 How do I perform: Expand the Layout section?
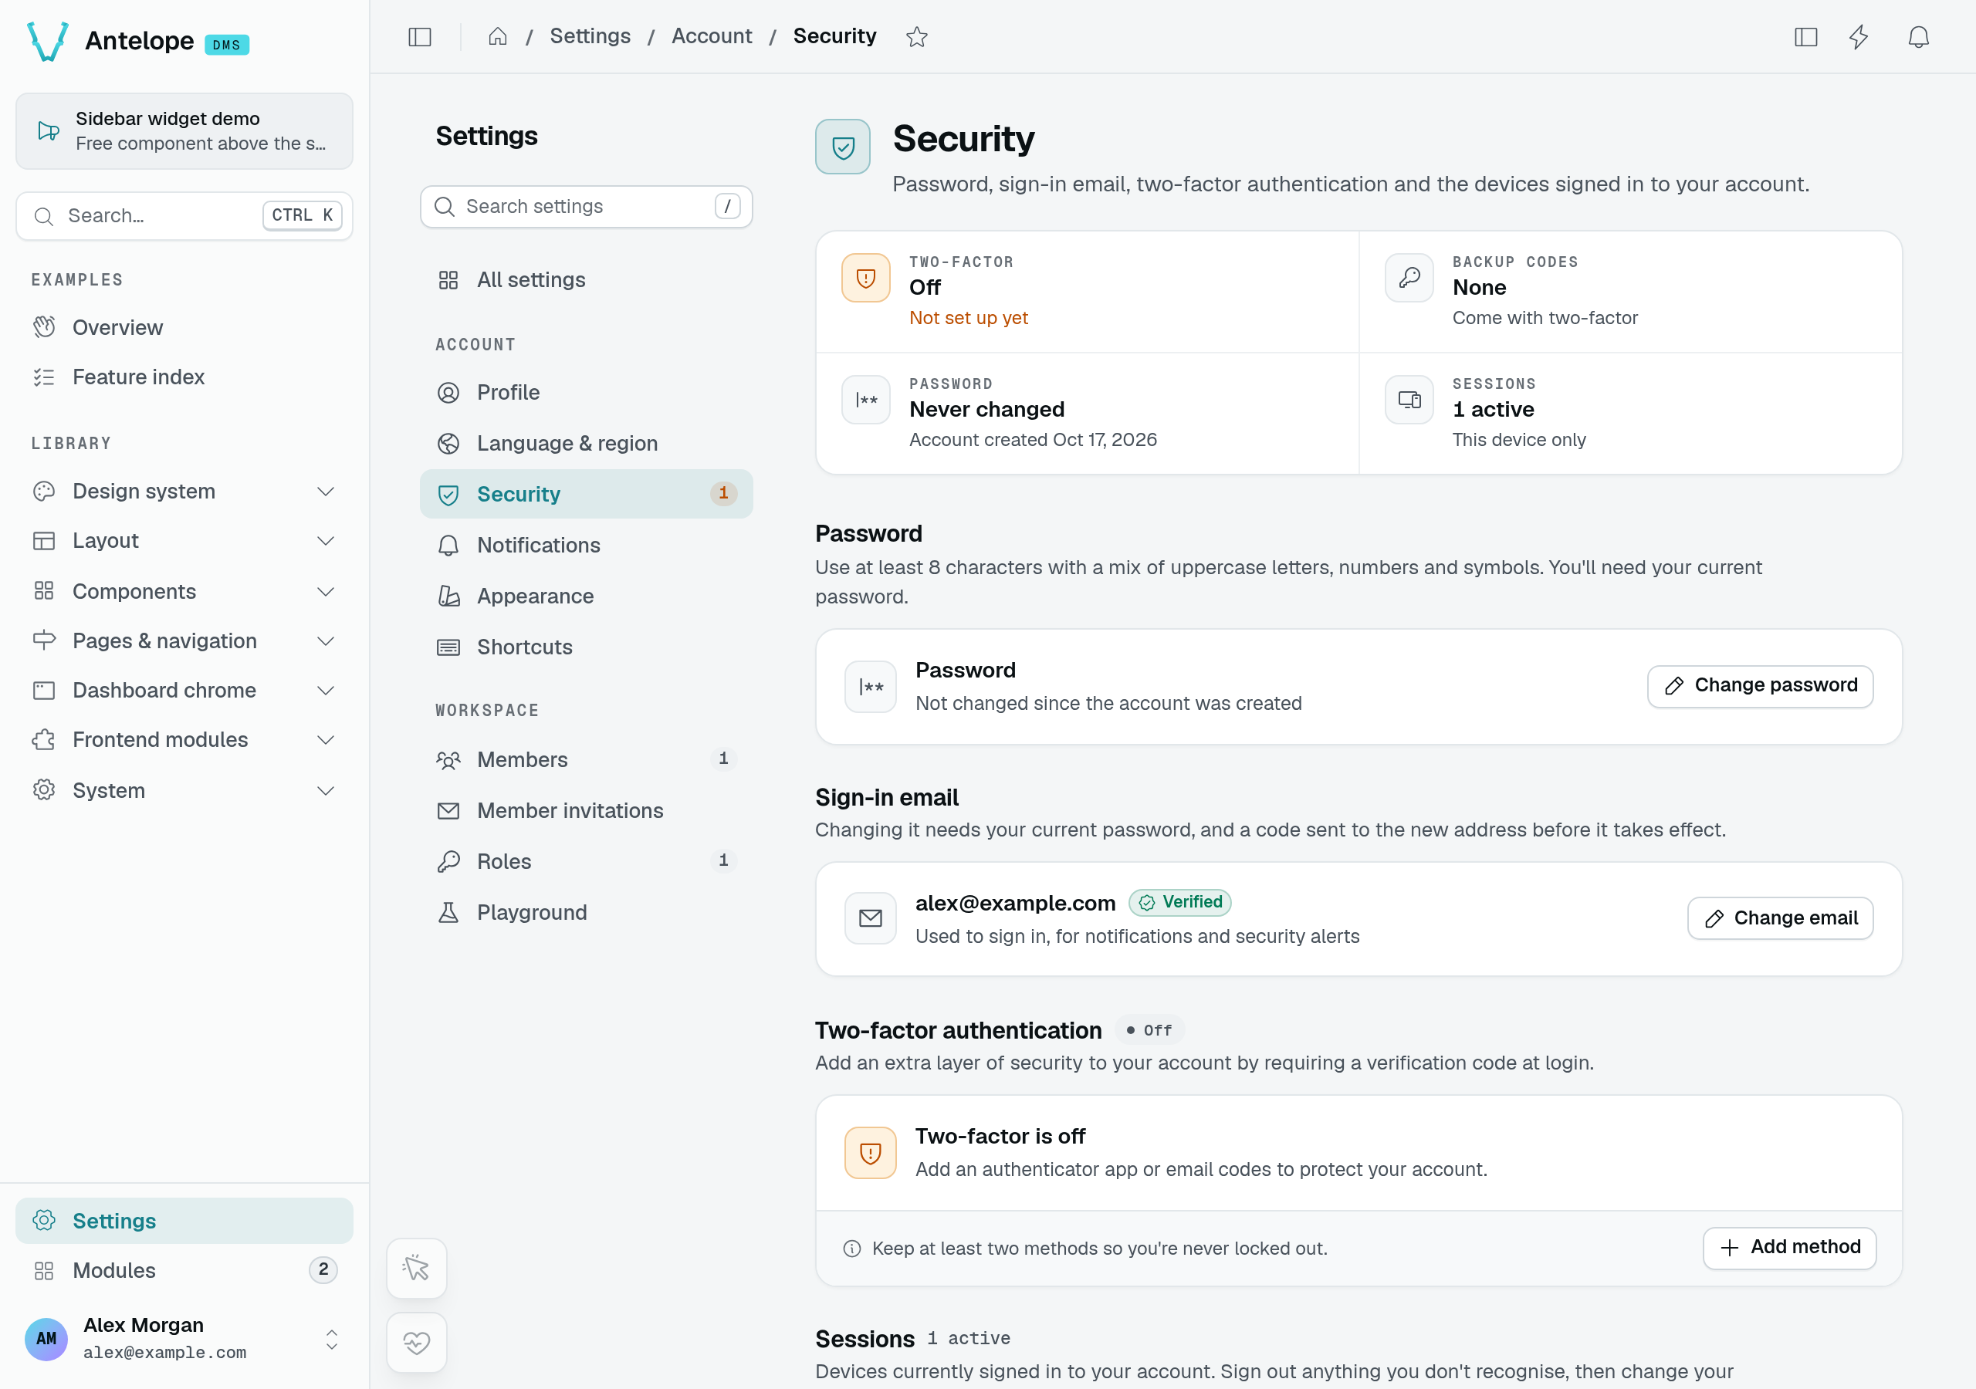tap(184, 540)
